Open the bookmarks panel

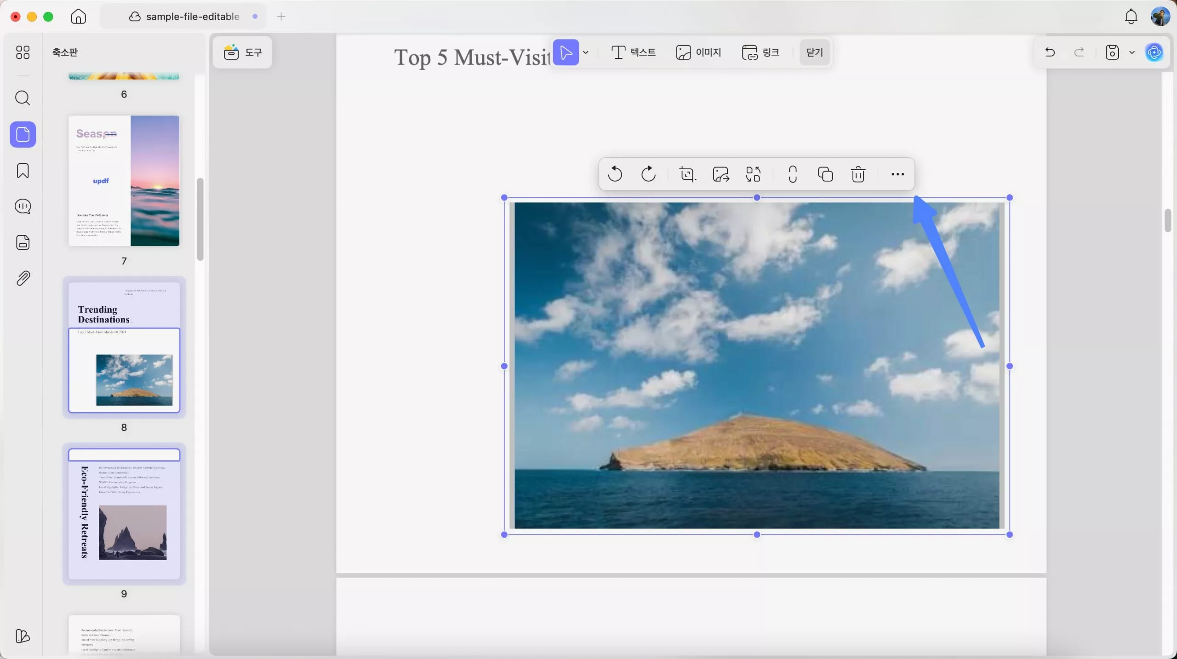click(23, 171)
